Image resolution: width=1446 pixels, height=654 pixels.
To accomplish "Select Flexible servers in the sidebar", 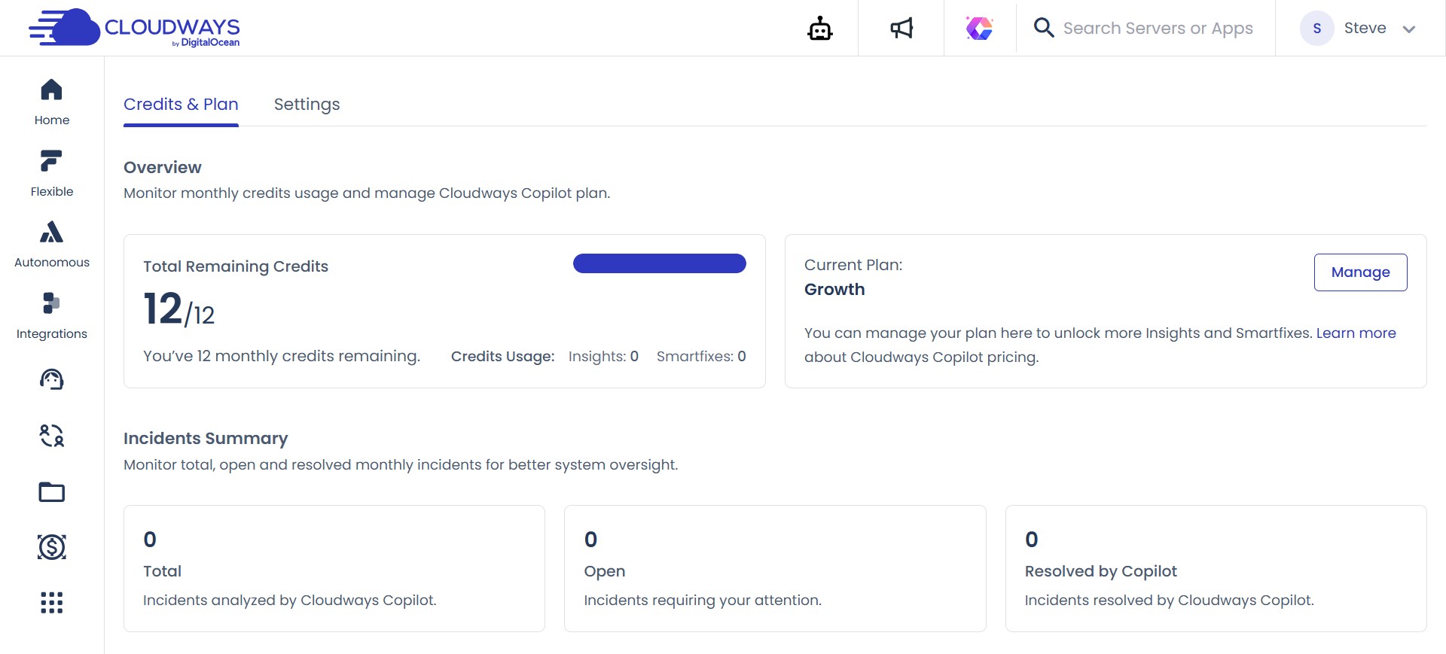I will pos(51,169).
